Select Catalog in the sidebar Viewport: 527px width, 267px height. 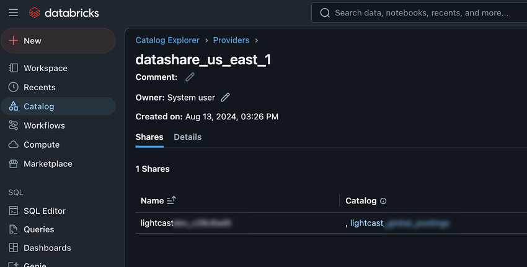[x=58, y=106]
